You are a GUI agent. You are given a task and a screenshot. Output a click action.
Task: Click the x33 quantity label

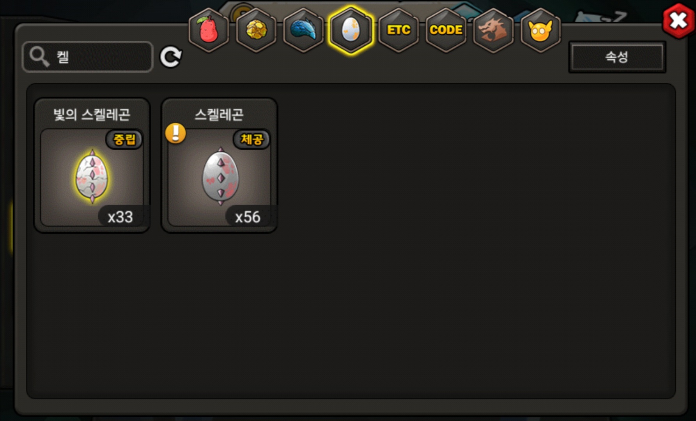pos(120,217)
